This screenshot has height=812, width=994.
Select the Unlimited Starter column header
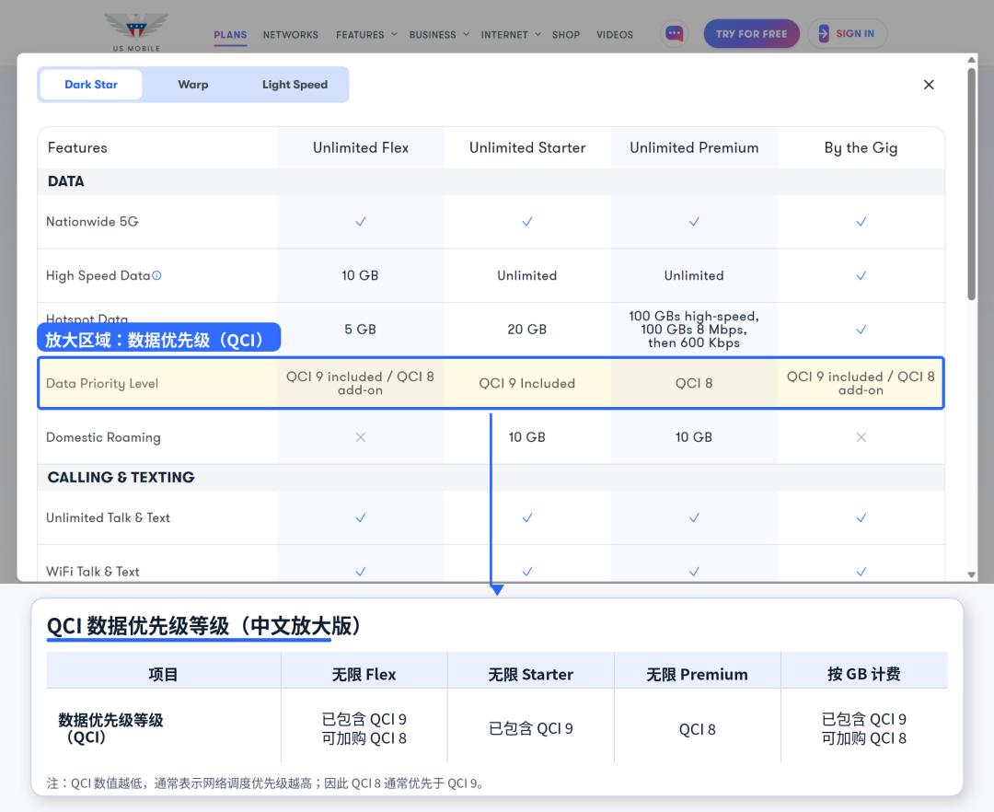(527, 147)
